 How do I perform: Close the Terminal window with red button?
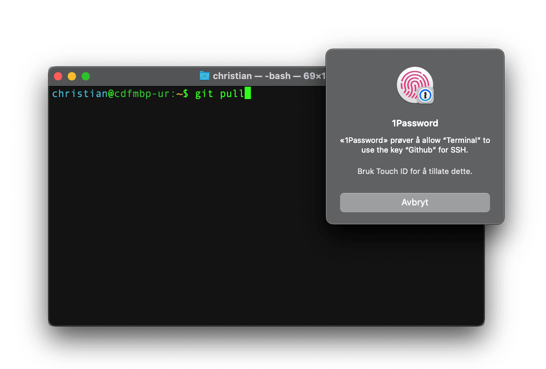(58, 76)
